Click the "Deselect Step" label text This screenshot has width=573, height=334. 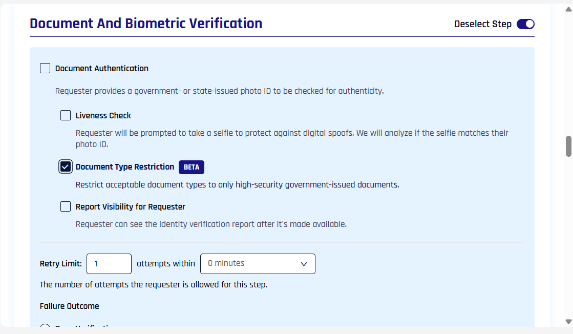pyautogui.click(x=482, y=24)
